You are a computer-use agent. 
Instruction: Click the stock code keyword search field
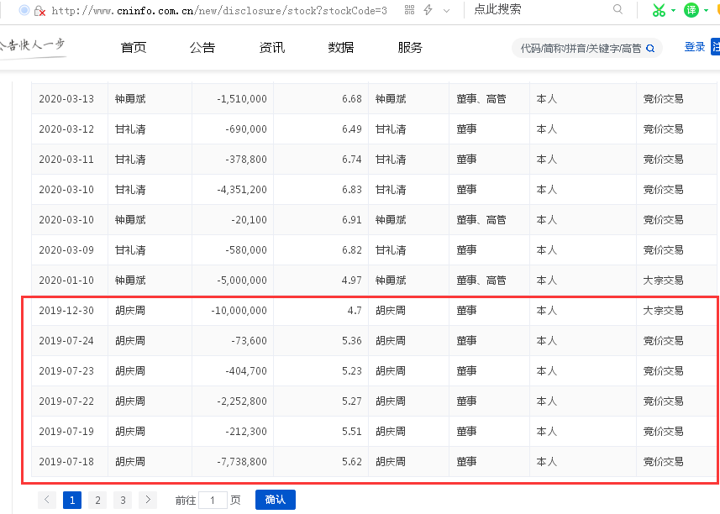(x=580, y=49)
